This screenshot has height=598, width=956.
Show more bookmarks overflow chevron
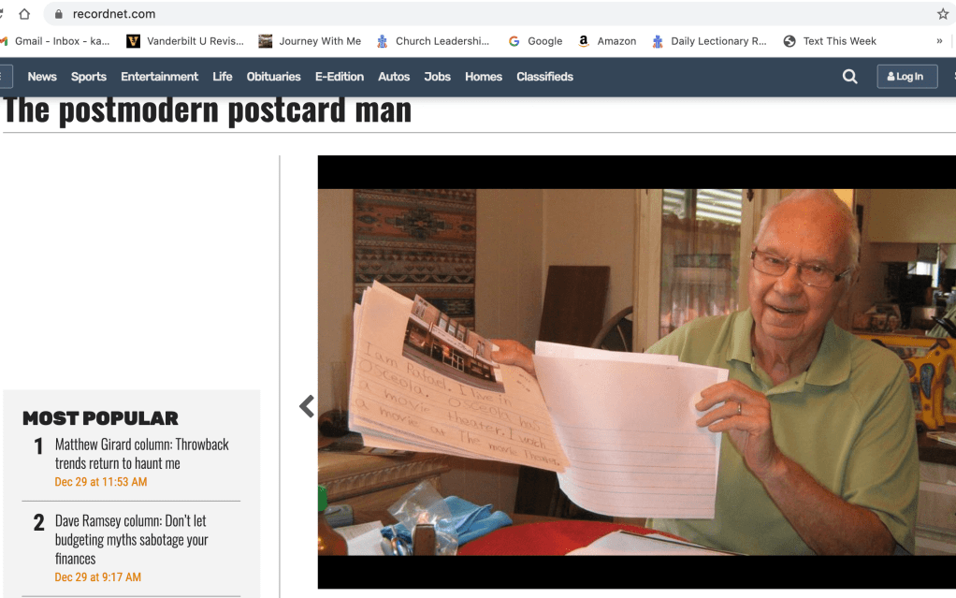tap(939, 41)
